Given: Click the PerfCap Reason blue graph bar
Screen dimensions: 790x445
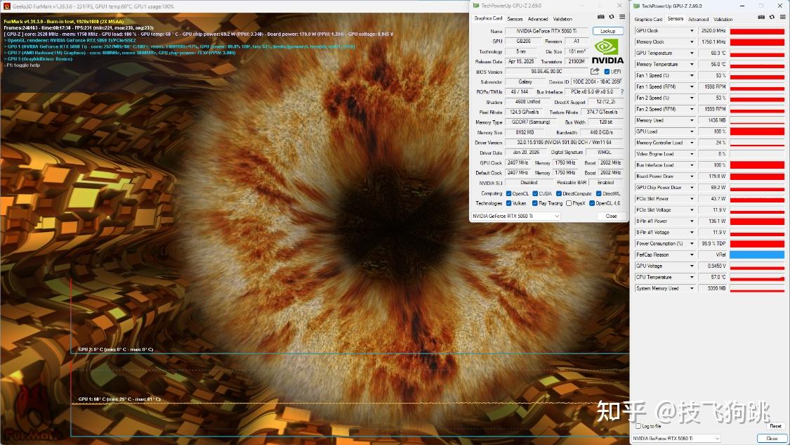Looking at the screenshot, I should [x=757, y=254].
